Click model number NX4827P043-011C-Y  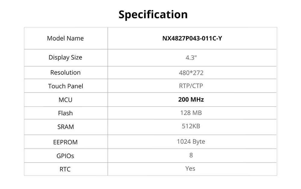[192, 38]
